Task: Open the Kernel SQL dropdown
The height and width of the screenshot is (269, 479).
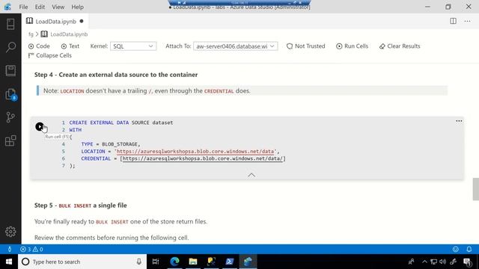Action: click(x=133, y=46)
